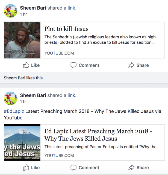The width and height of the screenshot is (168, 175).
Task: Click the 'link.' word in the first post header
Action: tap(72, 8)
